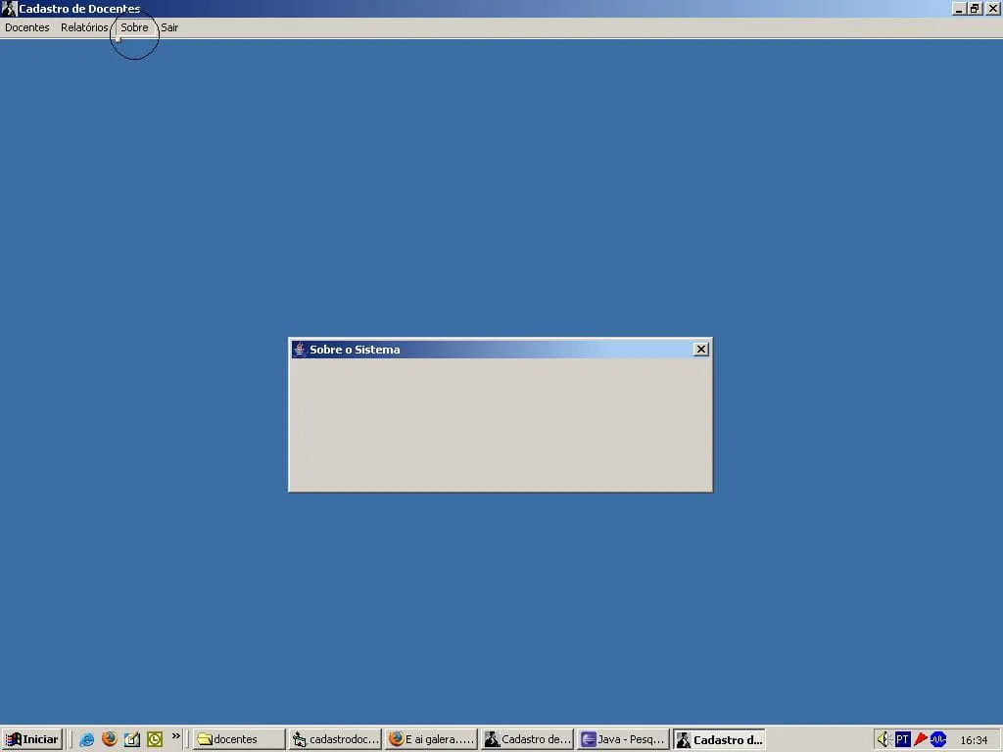
Task: Click the system clock showing 16:34
Action: pos(974,740)
